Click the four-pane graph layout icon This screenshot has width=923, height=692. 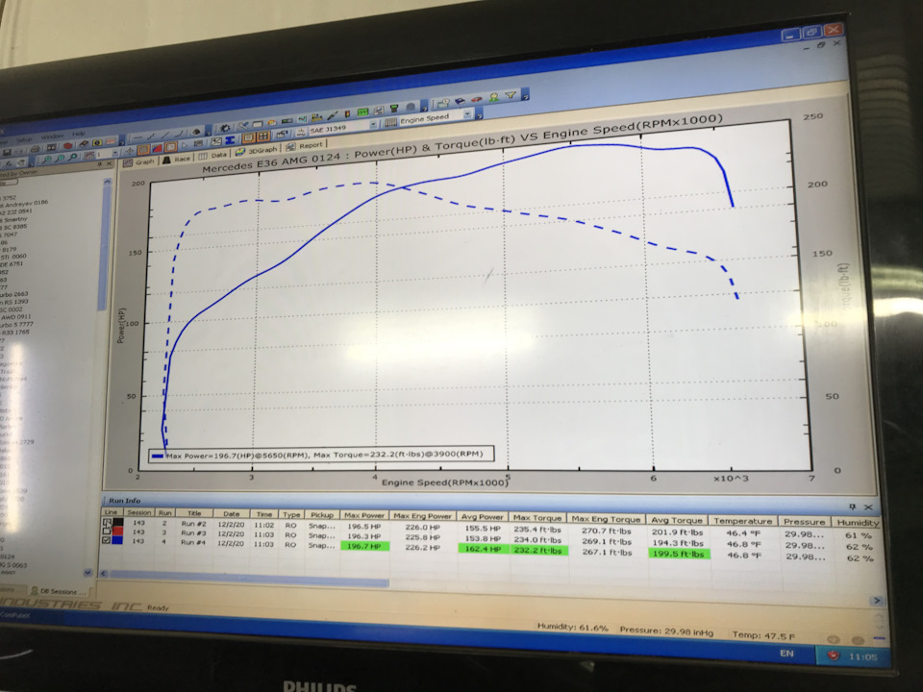tap(262, 136)
